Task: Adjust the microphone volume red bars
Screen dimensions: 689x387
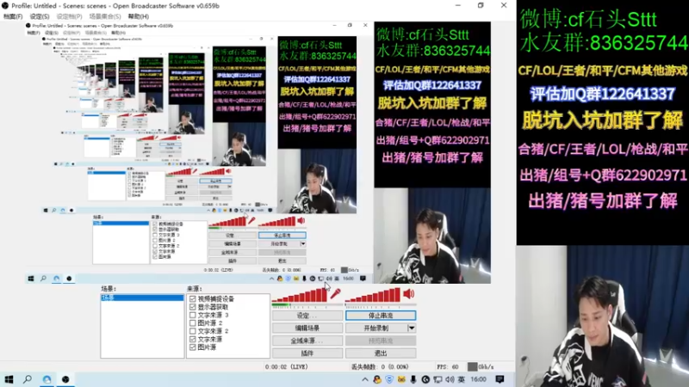Action: [x=300, y=295]
